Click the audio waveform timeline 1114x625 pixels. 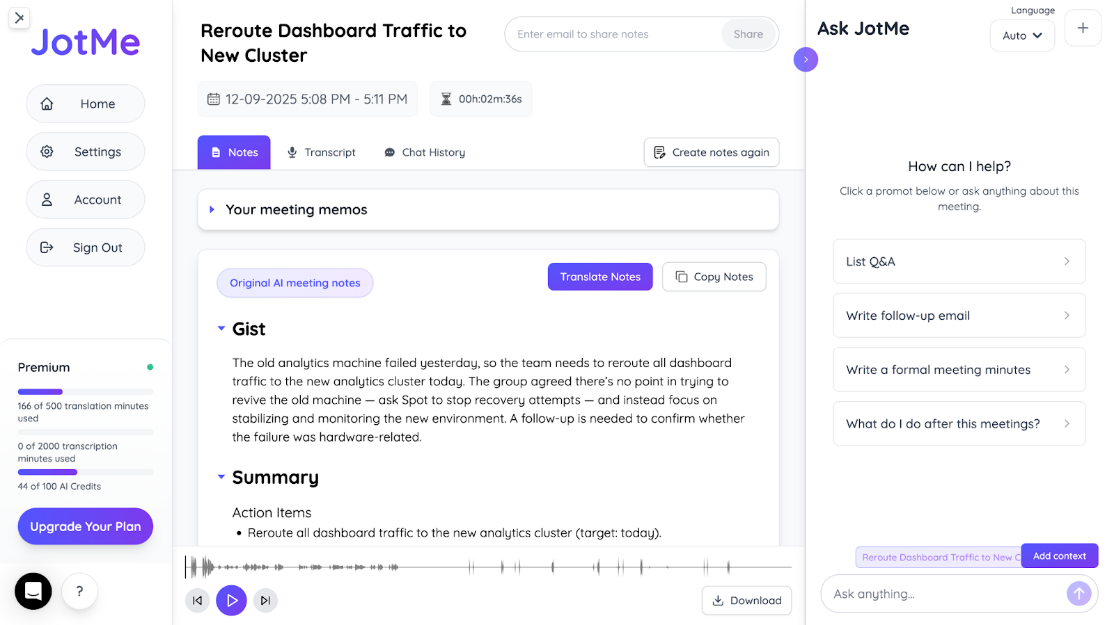[x=488, y=567]
